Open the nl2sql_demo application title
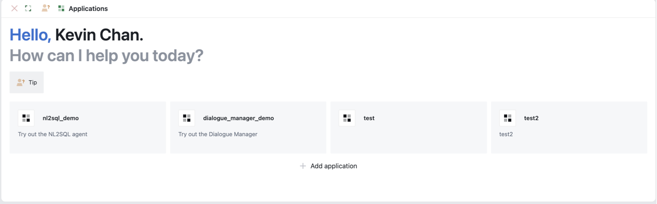 coord(61,118)
